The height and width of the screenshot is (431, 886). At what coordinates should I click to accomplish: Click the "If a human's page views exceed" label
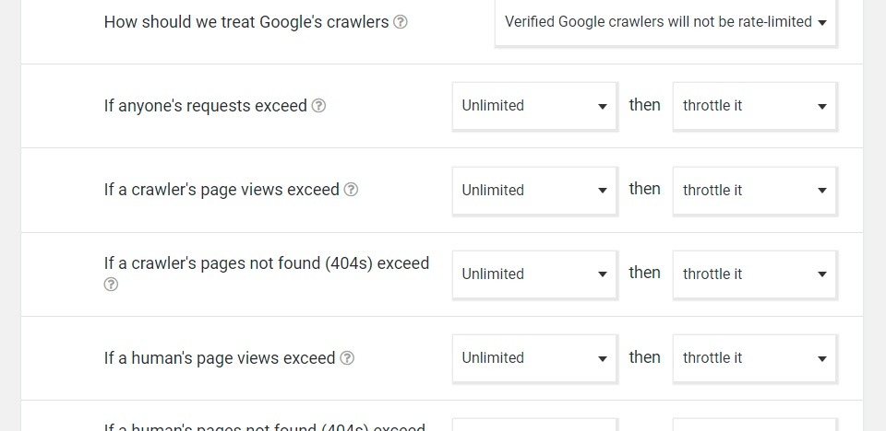tap(220, 358)
